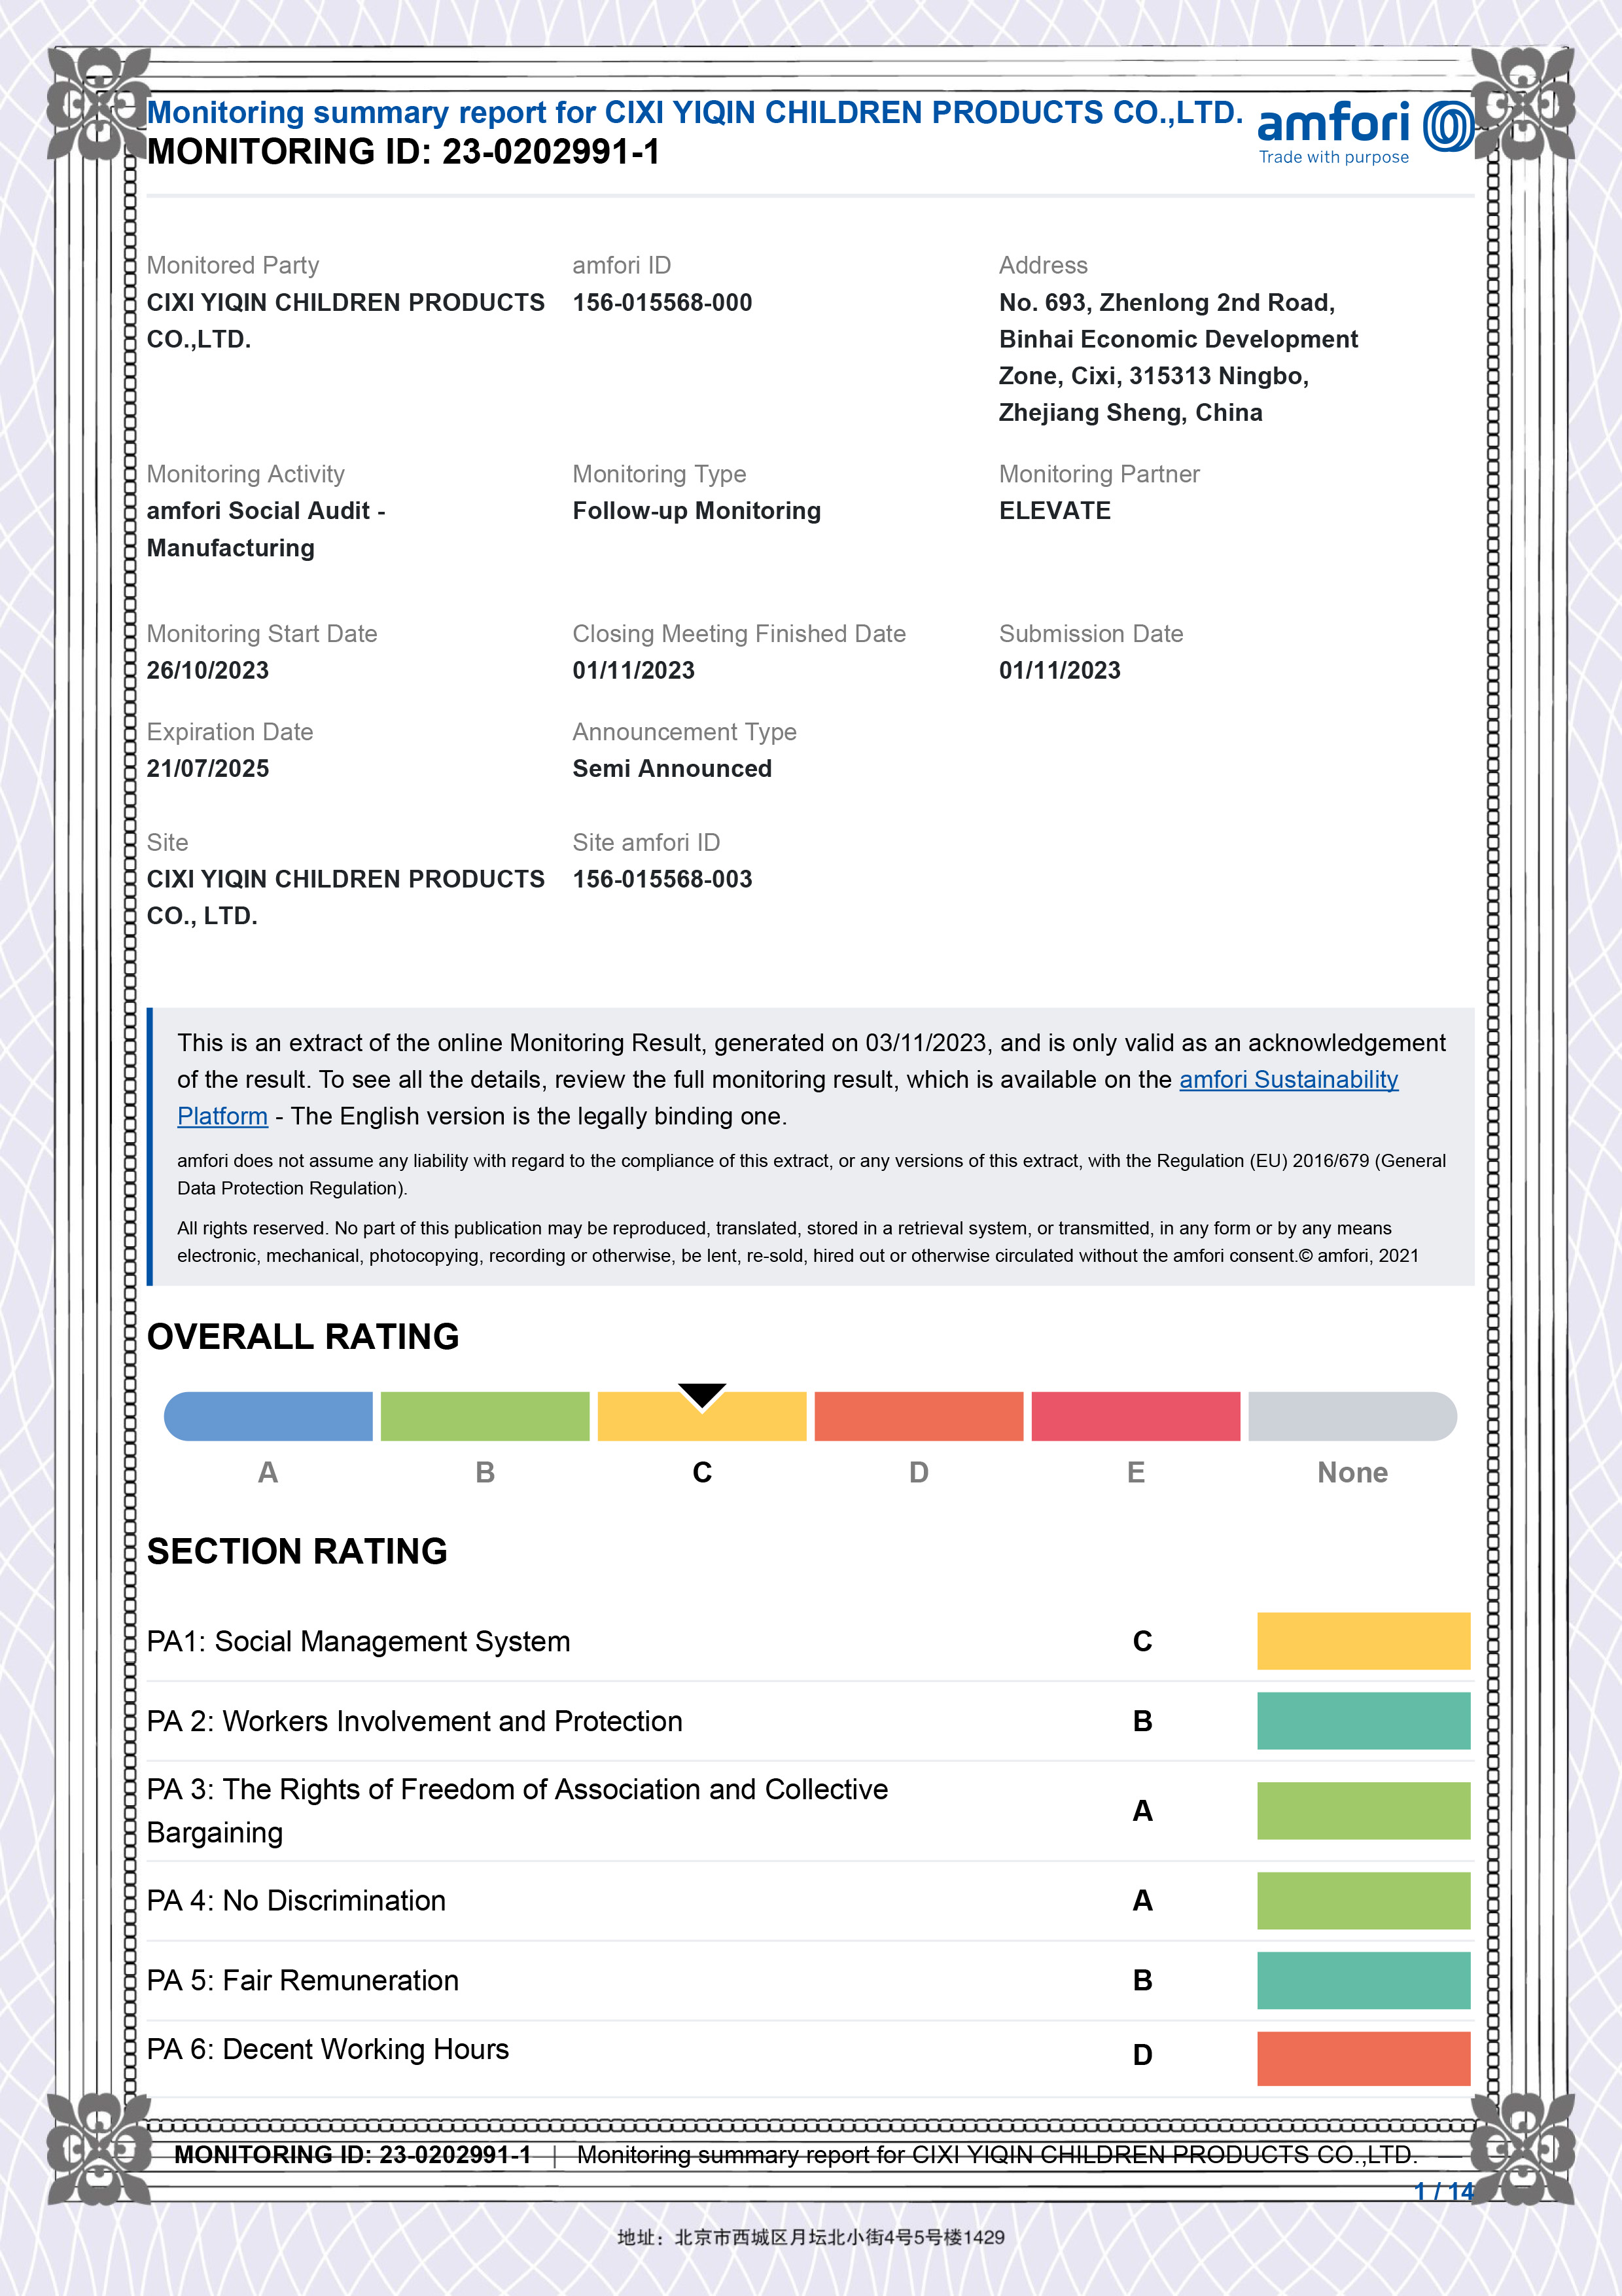Click Site amfori ID value '156-015568-003'

(x=661, y=879)
